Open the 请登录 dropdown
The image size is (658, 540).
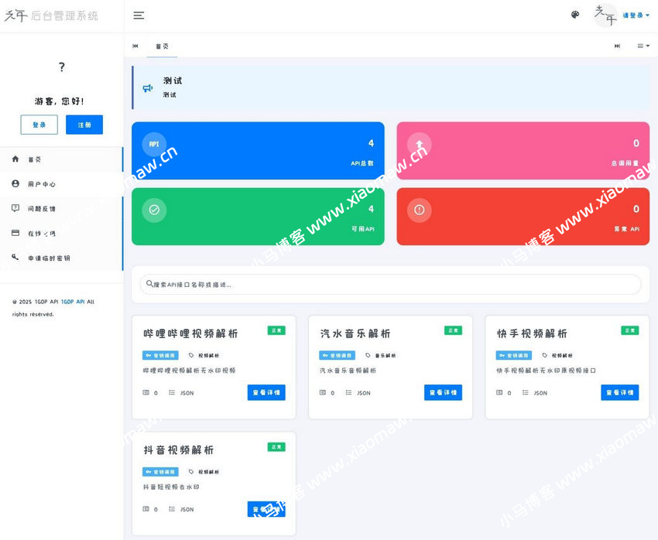coord(636,15)
